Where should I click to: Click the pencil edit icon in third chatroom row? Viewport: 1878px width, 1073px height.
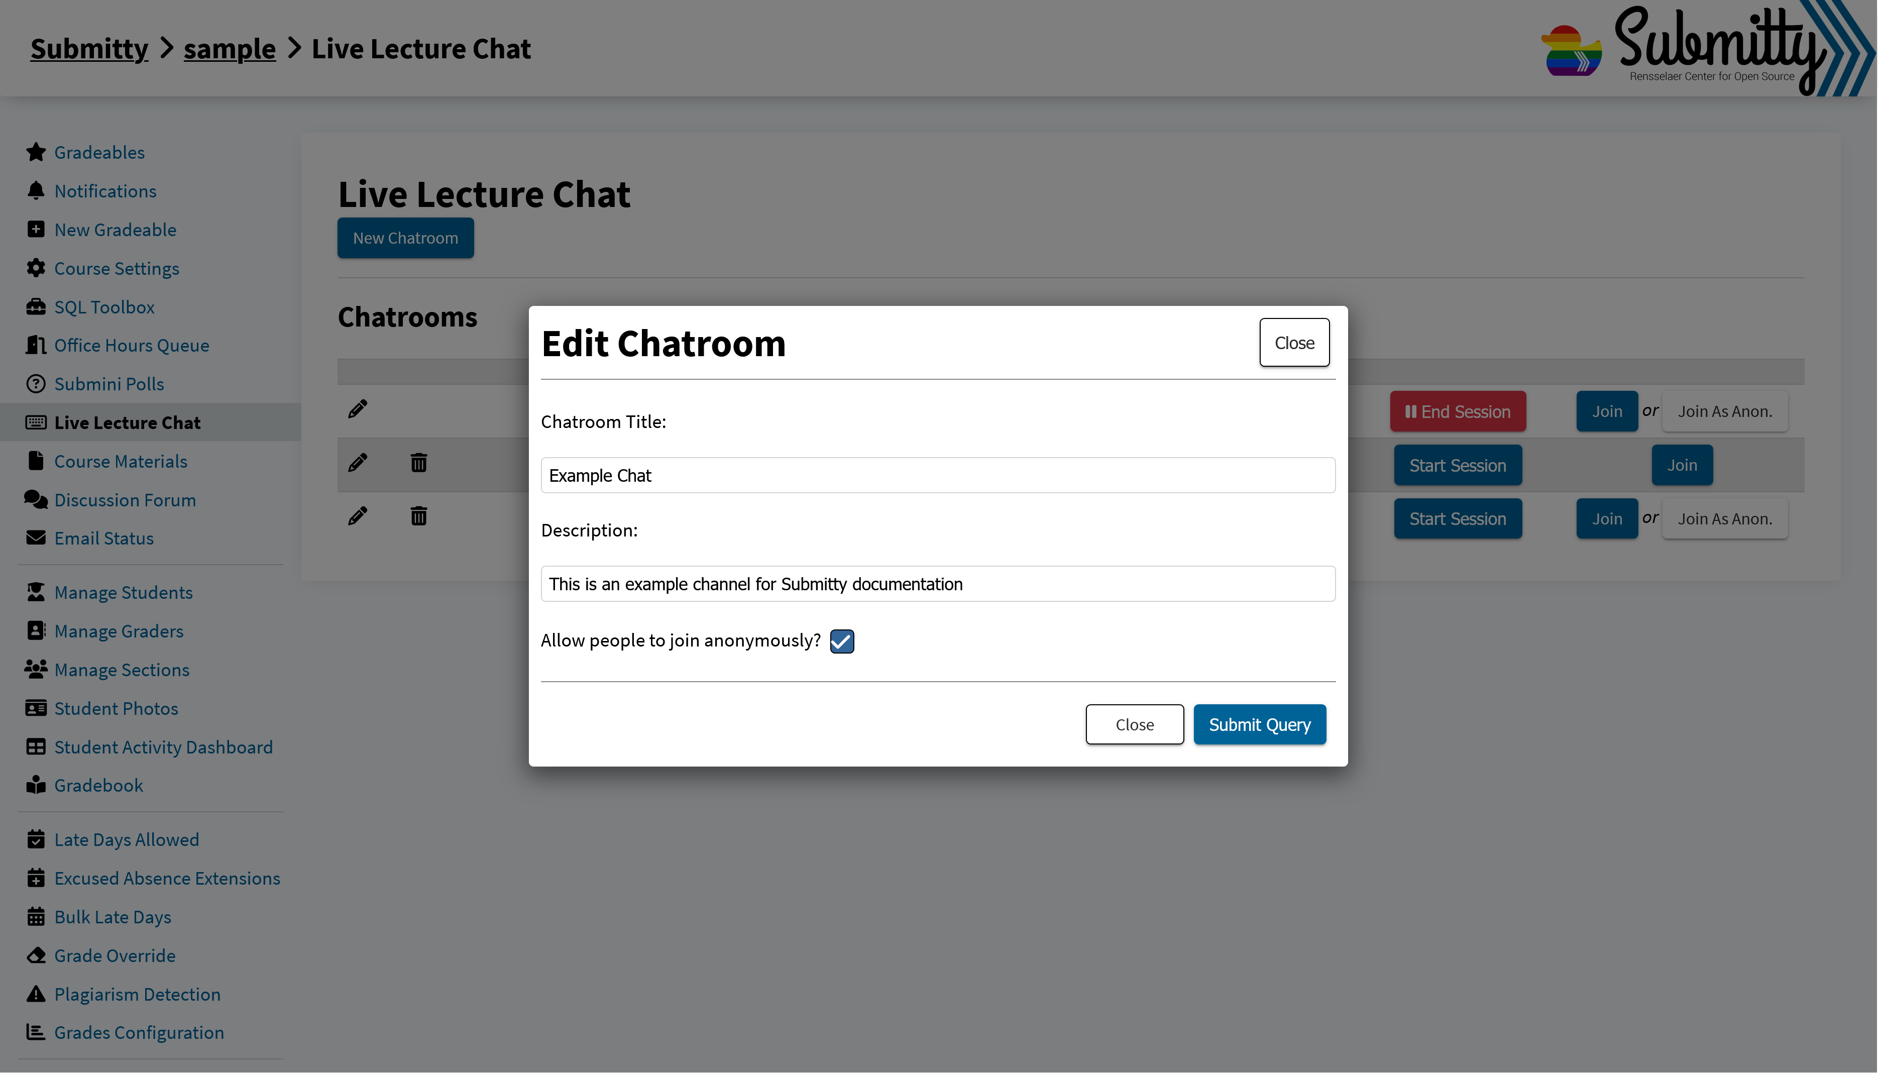(x=357, y=516)
